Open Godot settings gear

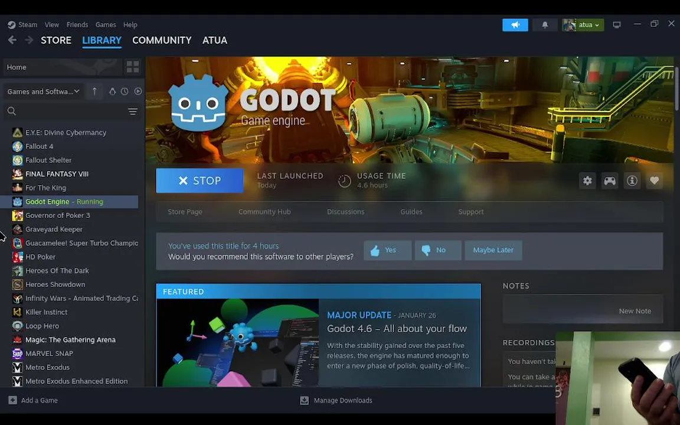pyautogui.click(x=587, y=181)
